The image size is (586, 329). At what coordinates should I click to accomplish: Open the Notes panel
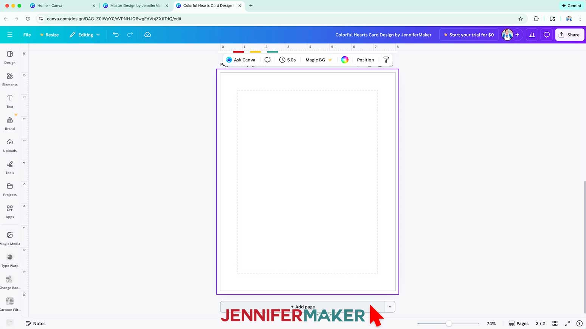point(36,323)
